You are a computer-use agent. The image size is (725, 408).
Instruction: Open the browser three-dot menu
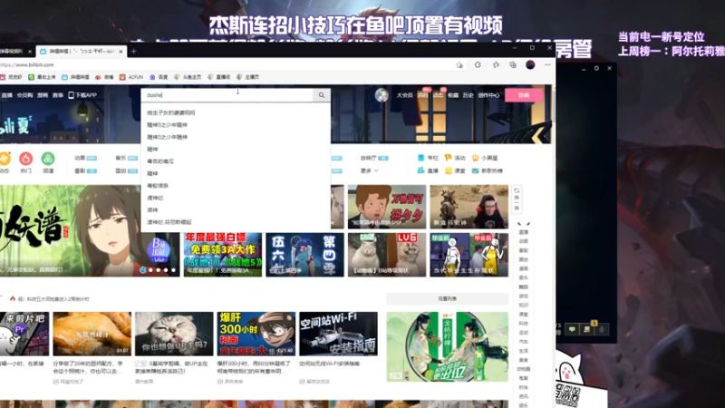(548, 64)
